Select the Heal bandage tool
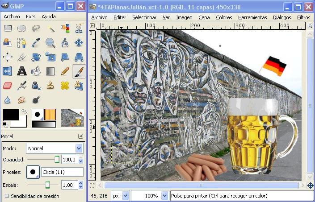The width and height of the screenshot is (315, 202). click(x=65, y=86)
